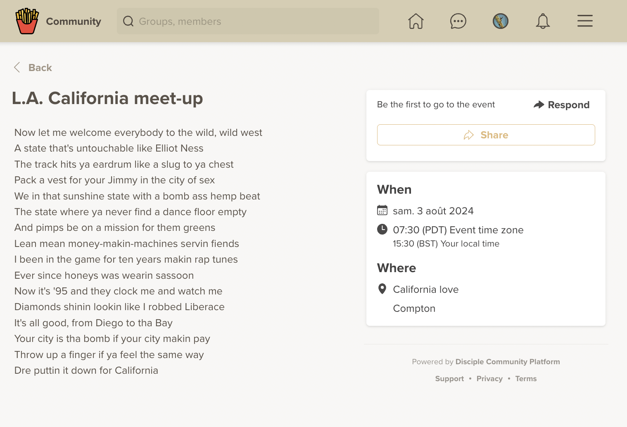This screenshot has height=427, width=627.
Task: Focus the Groups, members search field
Action: point(256,21)
